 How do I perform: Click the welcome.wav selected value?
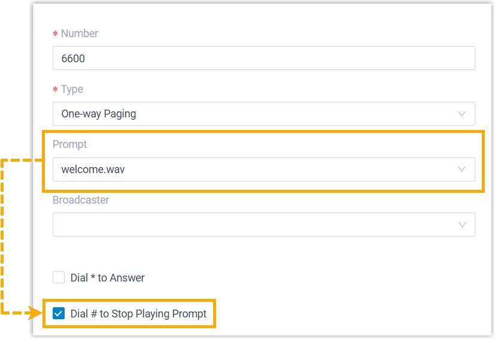click(93, 169)
